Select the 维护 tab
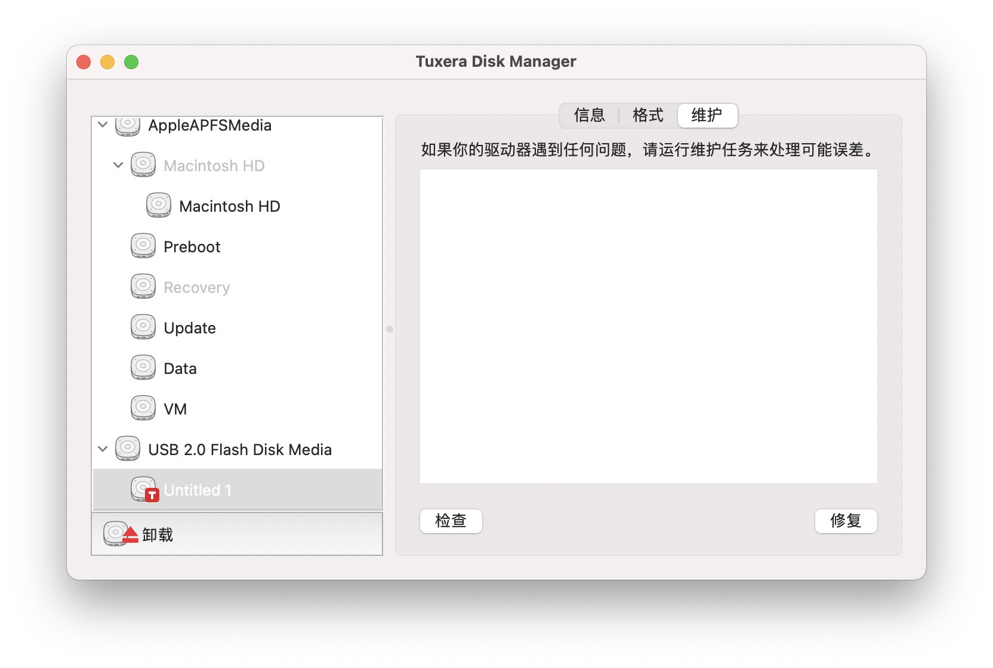This screenshot has height=668, width=993. coord(707,115)
